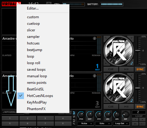Click the settings icon beside the clock

(49, 3)
